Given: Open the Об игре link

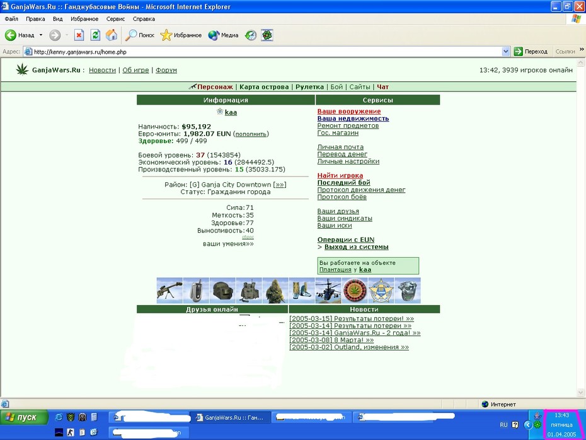Looking at the screenshot, I should (x=135, y=70).
